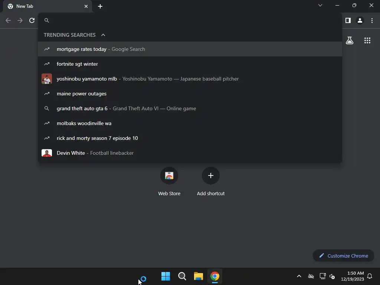Click the Yoshinobu Yamamoto thumbnail image
The height and width of the screenshot is (285, 380).
(x=47, y=79)
